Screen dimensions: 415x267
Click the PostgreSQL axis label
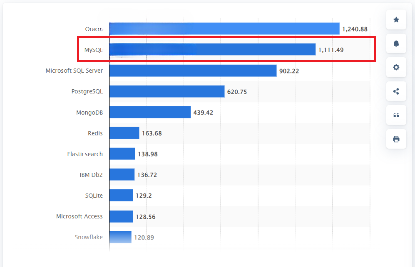87,91
